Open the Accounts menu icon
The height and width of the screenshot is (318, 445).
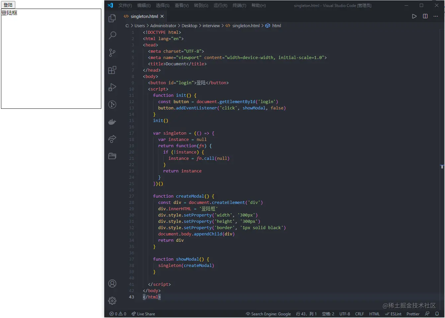(x=112, y=284)
